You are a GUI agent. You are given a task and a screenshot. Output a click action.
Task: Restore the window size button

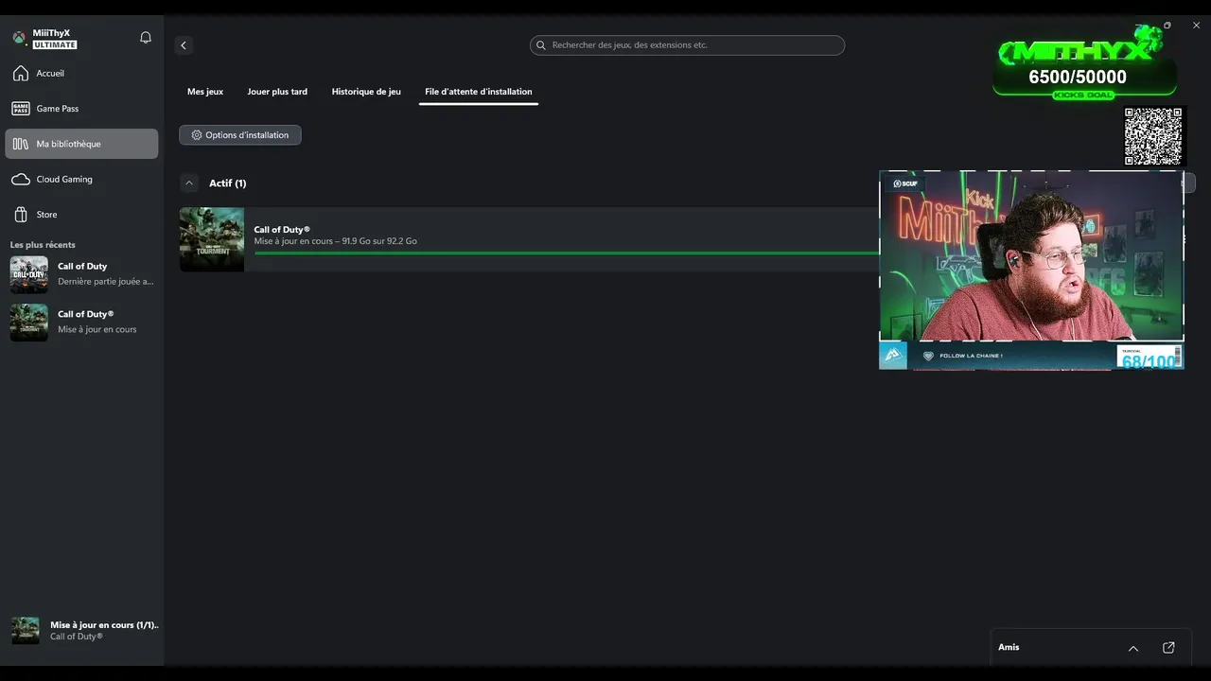tap(1167, 26)
